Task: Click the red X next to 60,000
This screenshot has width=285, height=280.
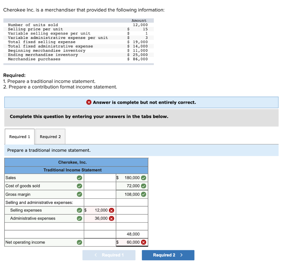Action: pyautogui.click(x=144, y=242)
